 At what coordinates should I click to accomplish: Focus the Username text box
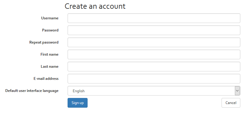154,18
